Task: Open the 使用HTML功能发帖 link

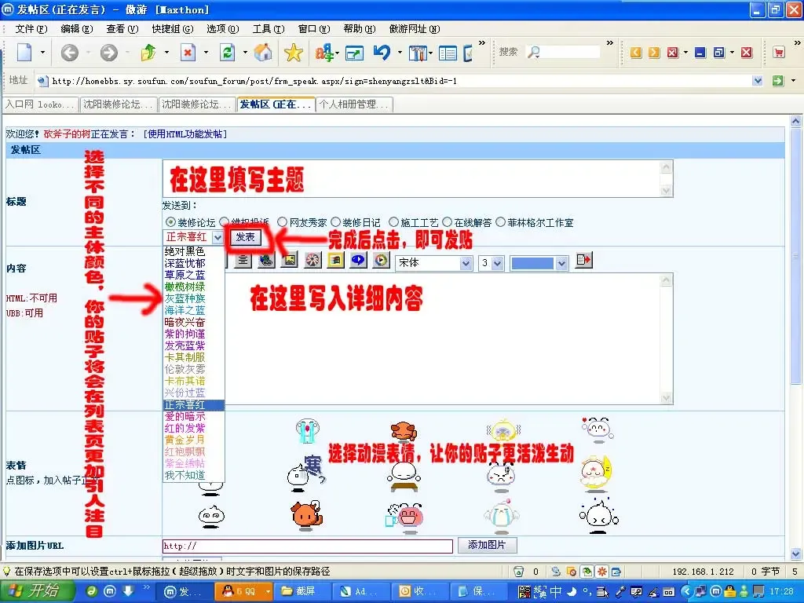Action: [185, 133]
